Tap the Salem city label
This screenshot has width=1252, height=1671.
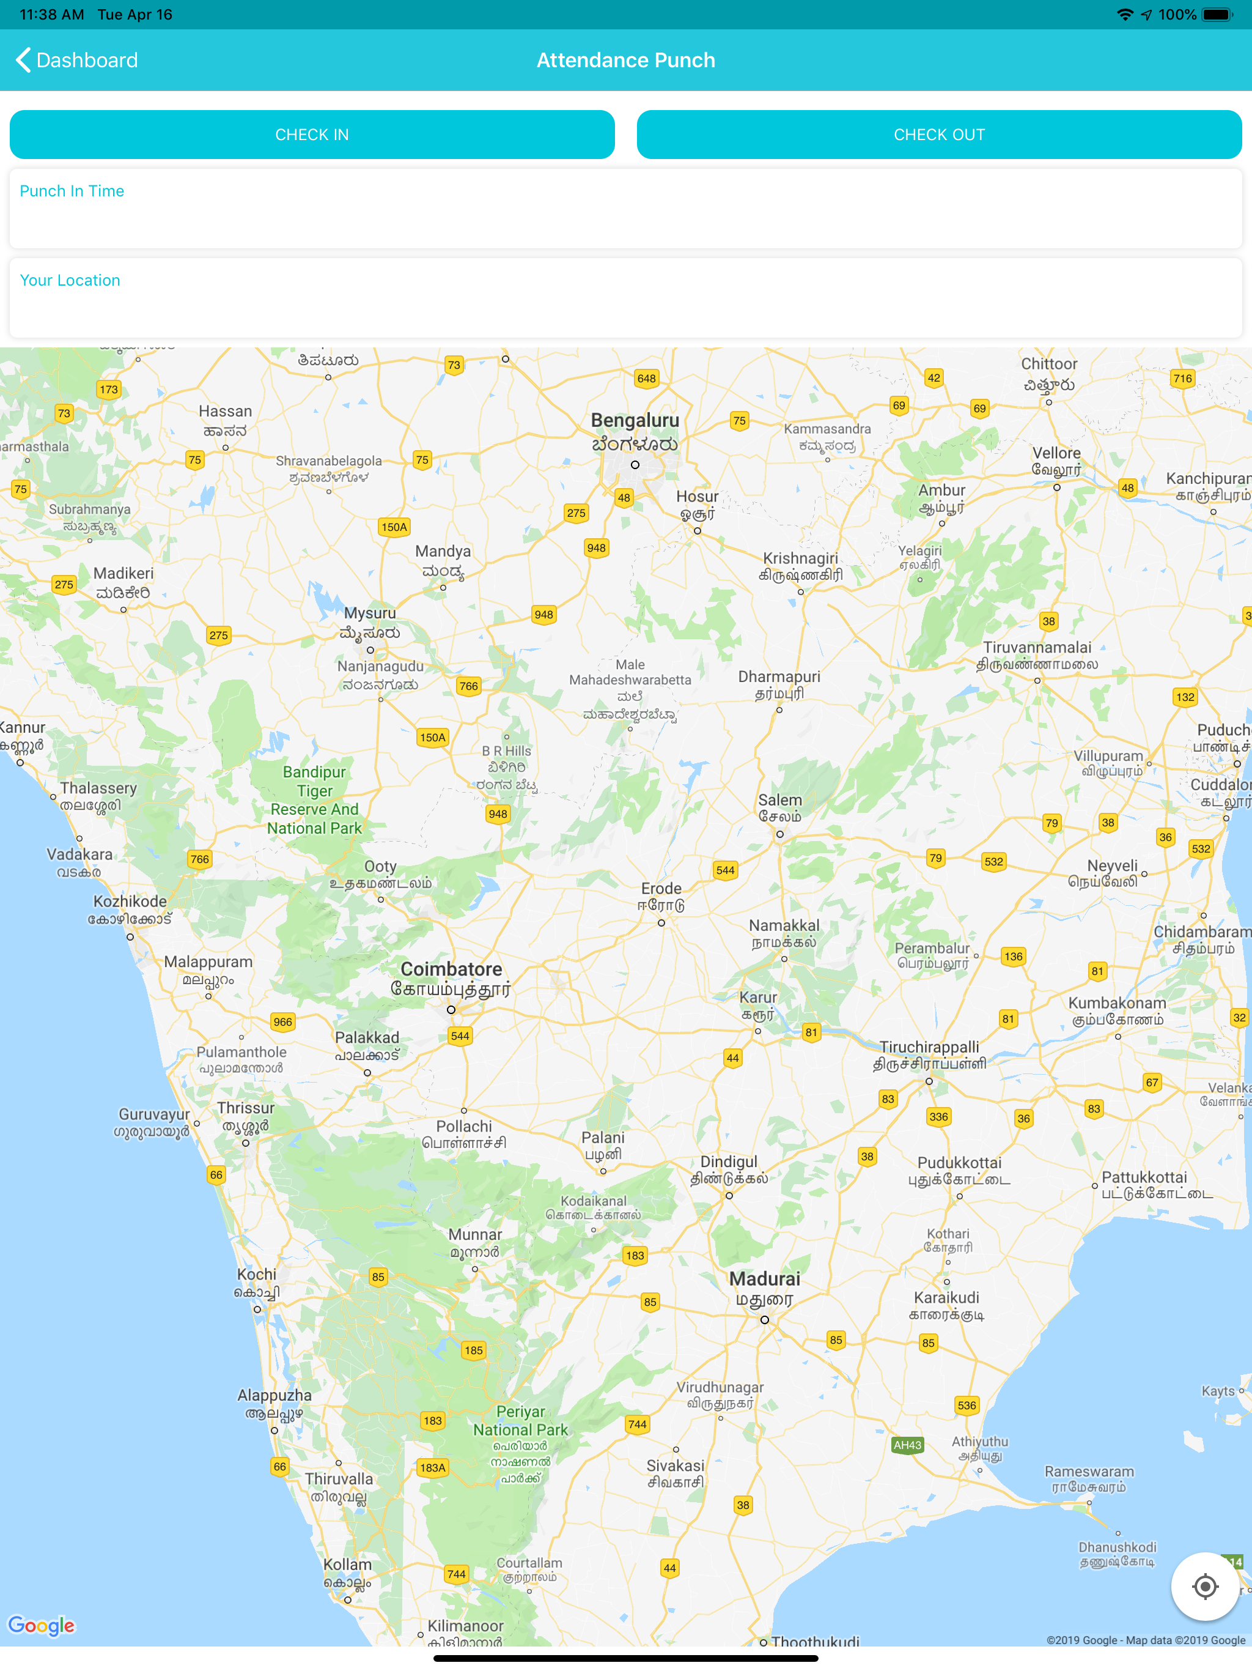(x=780, y=809)
